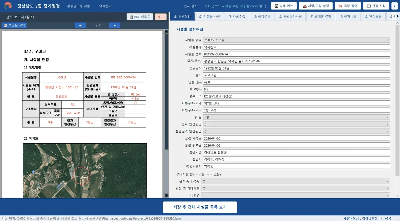The height and width of the screenshot is (221, 400).
Task: Click 제거 to remove the PDF
Action: [161, 17]
